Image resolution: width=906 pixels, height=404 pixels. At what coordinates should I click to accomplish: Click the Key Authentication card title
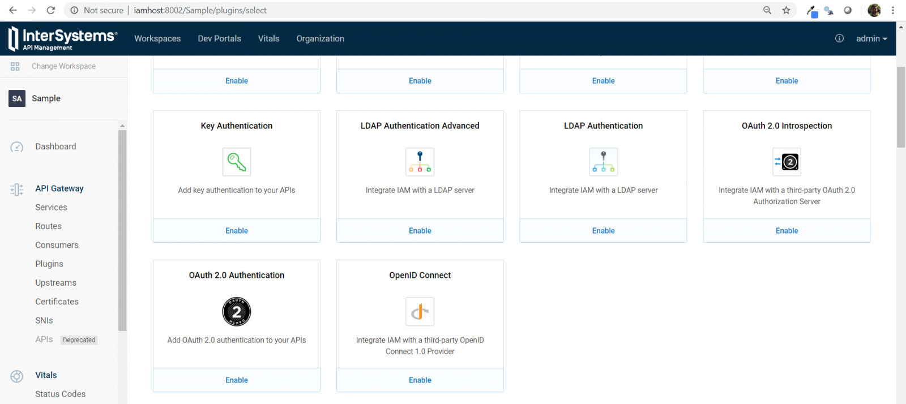coord(237,126)
